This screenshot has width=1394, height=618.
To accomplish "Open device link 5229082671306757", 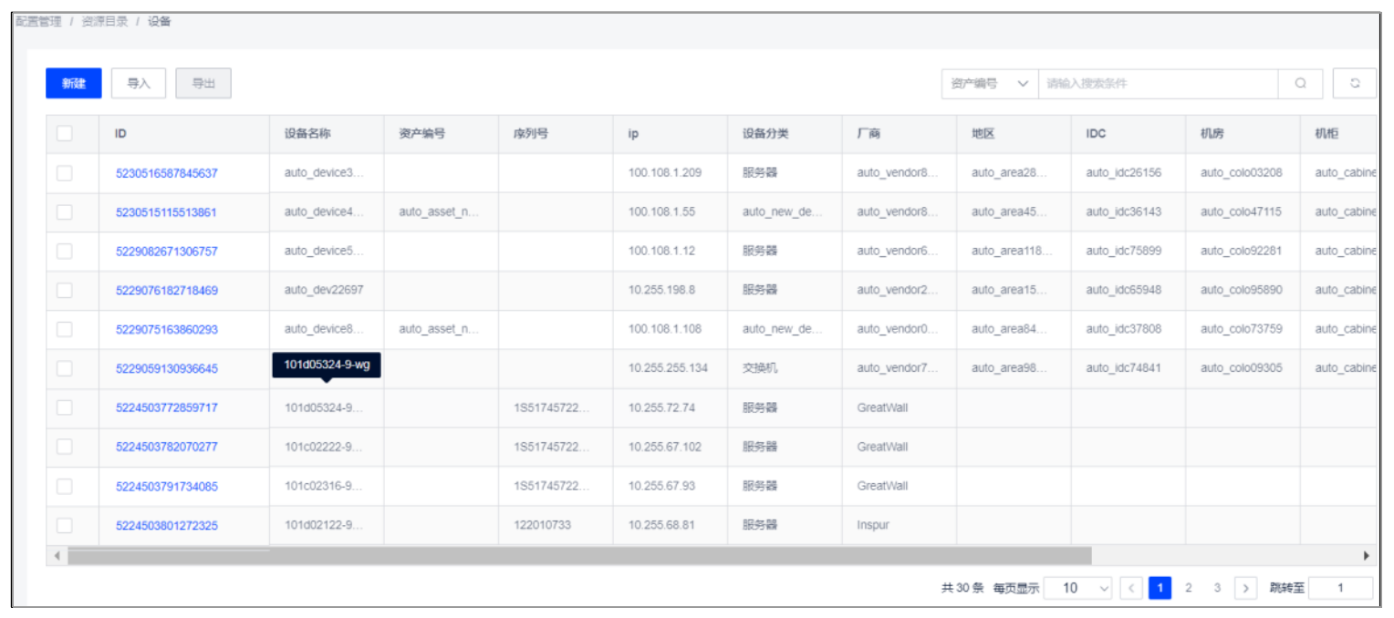I will pyautogui.click(x=167, y=252).
